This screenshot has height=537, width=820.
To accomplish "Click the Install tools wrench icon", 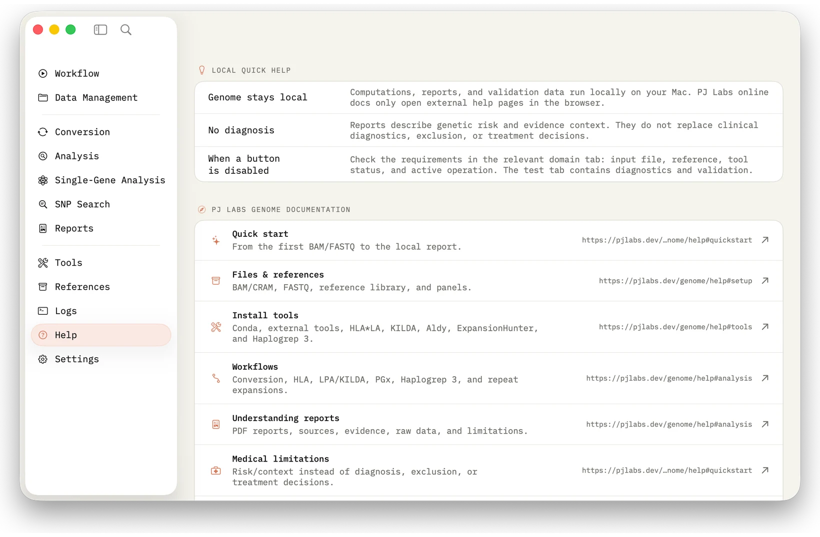I will 216,327.
